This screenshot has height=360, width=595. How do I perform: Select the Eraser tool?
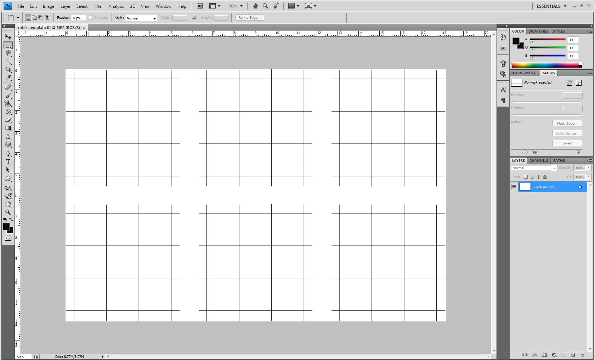point(8,120)
